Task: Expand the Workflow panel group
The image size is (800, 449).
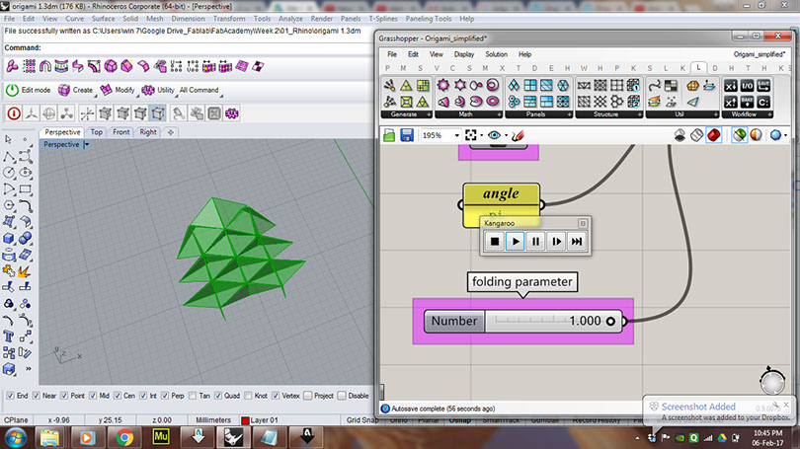Action: [769, 114]
